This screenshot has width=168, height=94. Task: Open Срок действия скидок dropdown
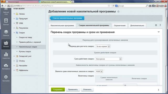tap(108, 59)
